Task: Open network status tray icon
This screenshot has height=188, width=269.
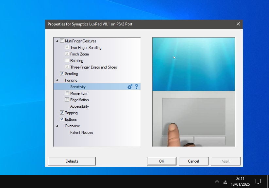Action: click(226, 182)
